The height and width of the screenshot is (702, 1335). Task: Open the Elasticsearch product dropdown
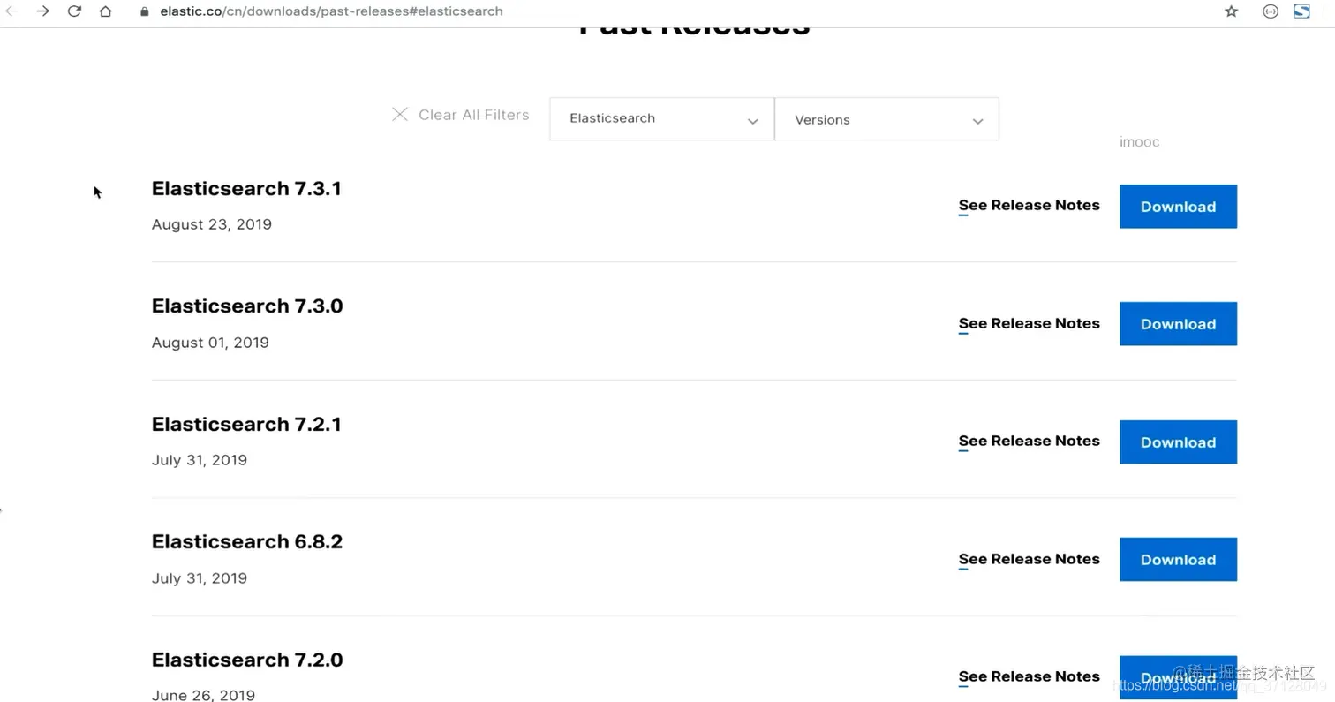click(662, 118)
